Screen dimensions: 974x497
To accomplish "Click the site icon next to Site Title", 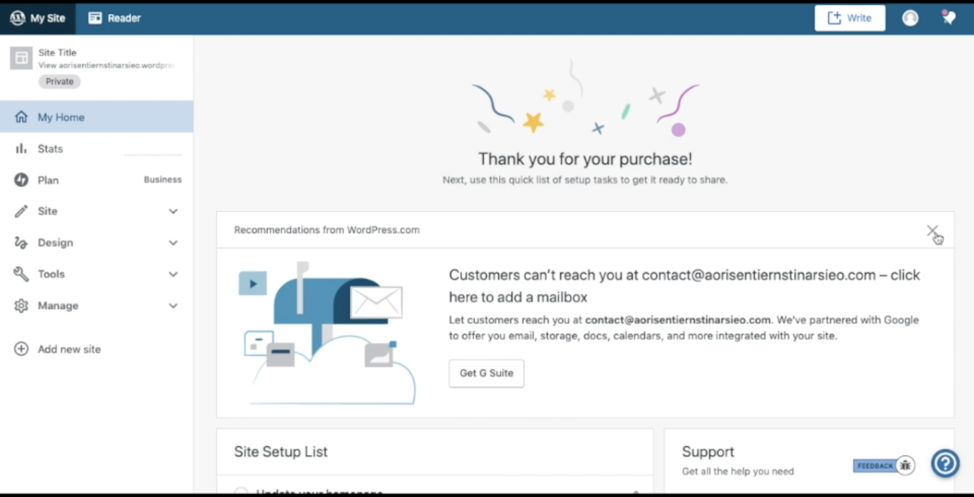I will click(21, 58).
